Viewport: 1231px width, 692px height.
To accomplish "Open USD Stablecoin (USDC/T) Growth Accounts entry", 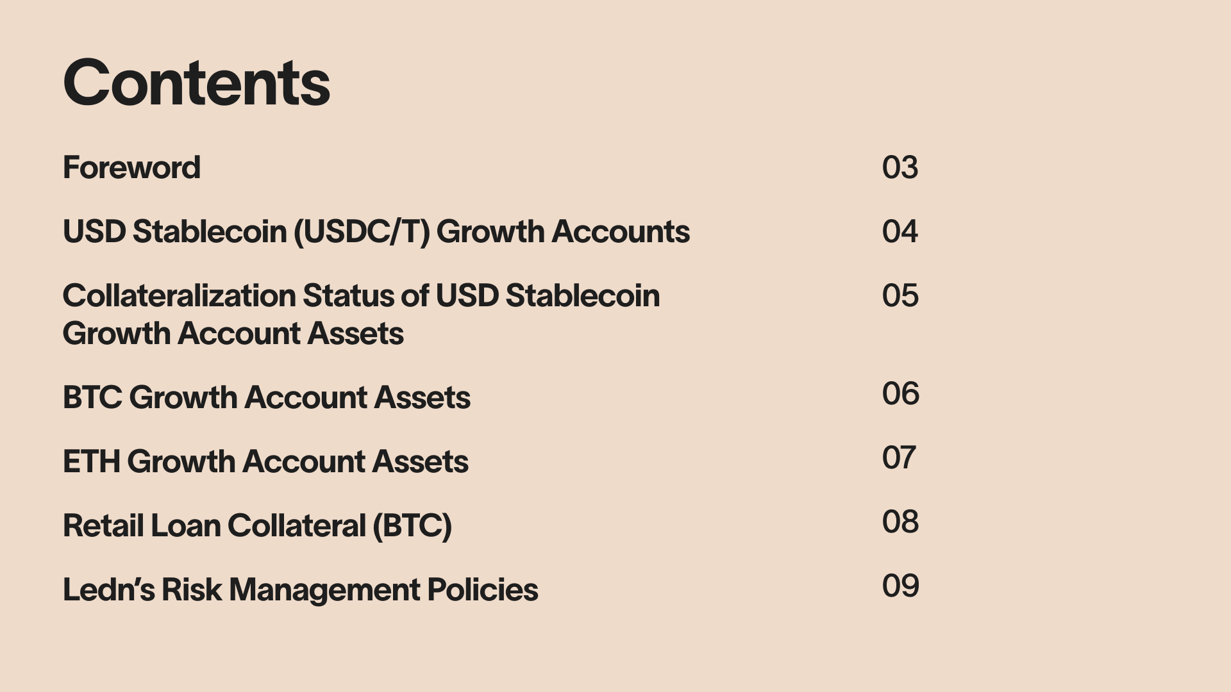I will (376, 232).
